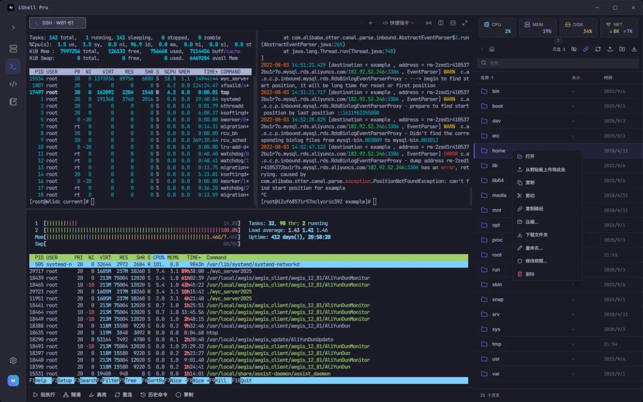Toggle the 录制 recording button
Image resolution: width=643 pixels, height=402 pixels.
(x=184, y=395)
